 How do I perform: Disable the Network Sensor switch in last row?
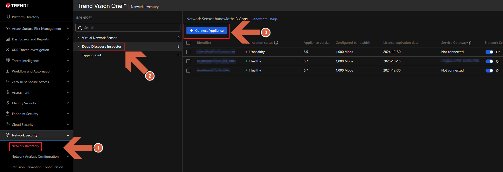[489, 71]
